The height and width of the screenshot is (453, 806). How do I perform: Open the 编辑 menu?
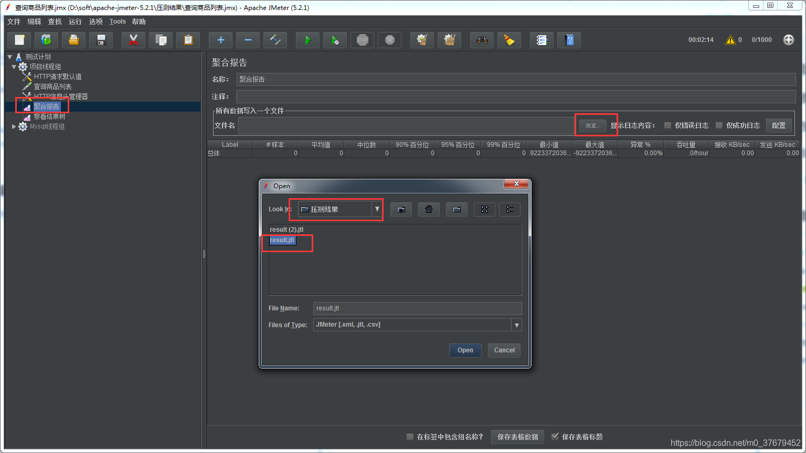pos(34,21)
